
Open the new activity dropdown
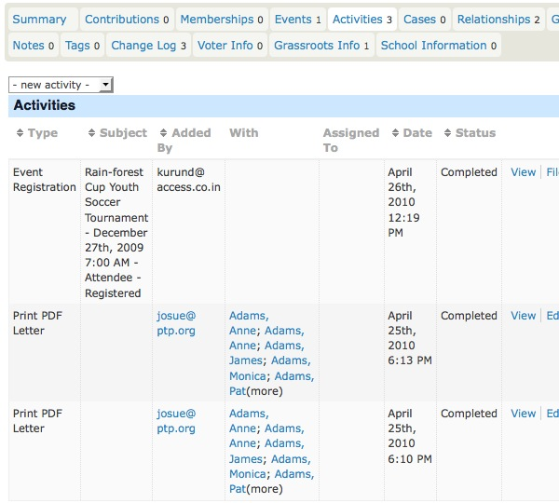pos(61,85)
